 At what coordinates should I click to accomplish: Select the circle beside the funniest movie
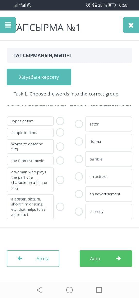click(x=60, y=161)
